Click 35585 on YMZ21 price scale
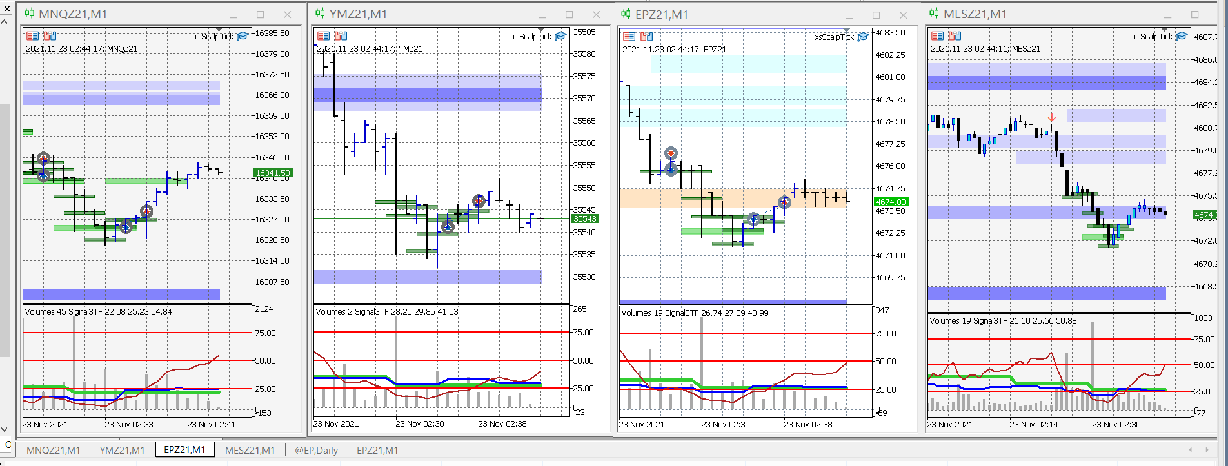1228x466 pixels. click(584, 32)
